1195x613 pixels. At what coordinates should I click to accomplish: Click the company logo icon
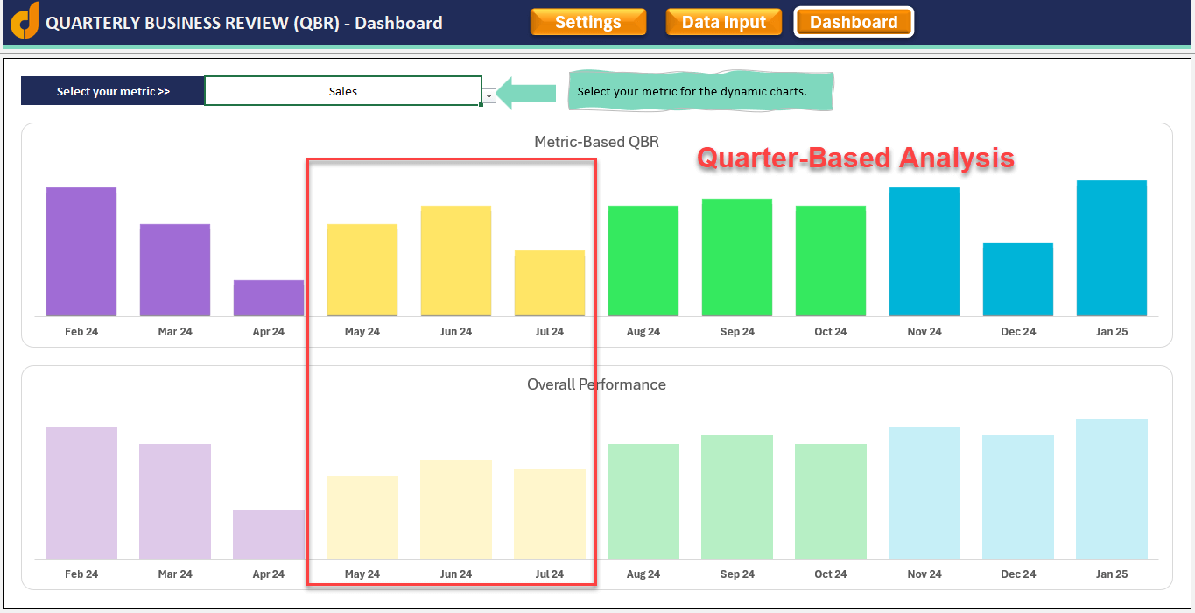[x=23, y=21]
